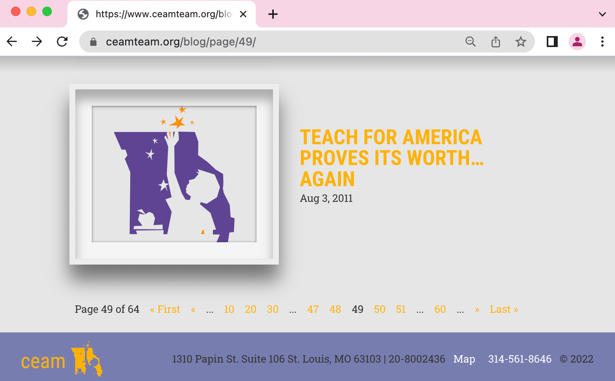This screenshot has width=615, height=381.
Task: Open the user profile avatar
Action: (x=577, y=42)
